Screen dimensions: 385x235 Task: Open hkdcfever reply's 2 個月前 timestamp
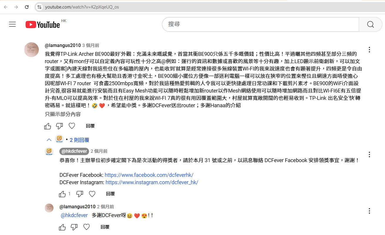99,151
